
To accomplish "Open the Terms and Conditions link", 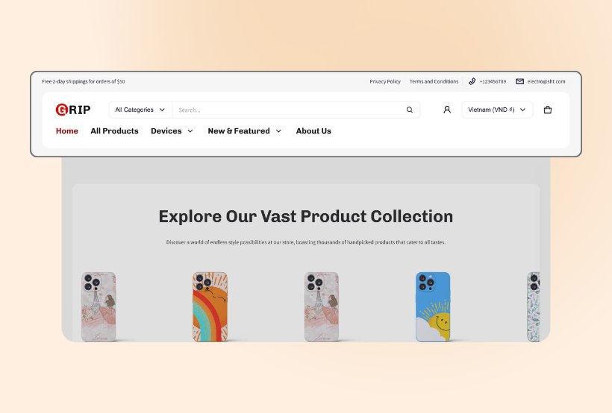I will [434, 81].
